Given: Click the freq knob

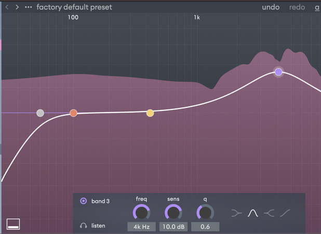Looking at the screenshot, I should point(141,212).
